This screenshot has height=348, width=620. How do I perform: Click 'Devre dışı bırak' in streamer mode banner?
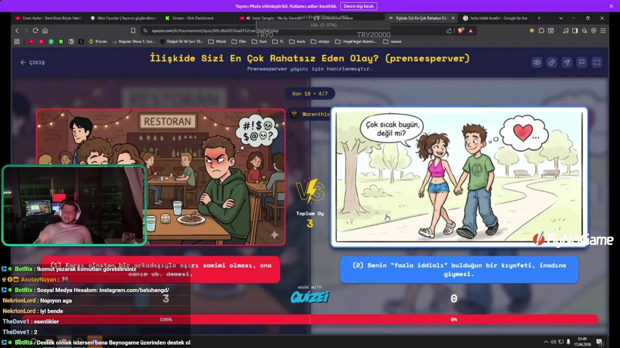coord(358,6)
